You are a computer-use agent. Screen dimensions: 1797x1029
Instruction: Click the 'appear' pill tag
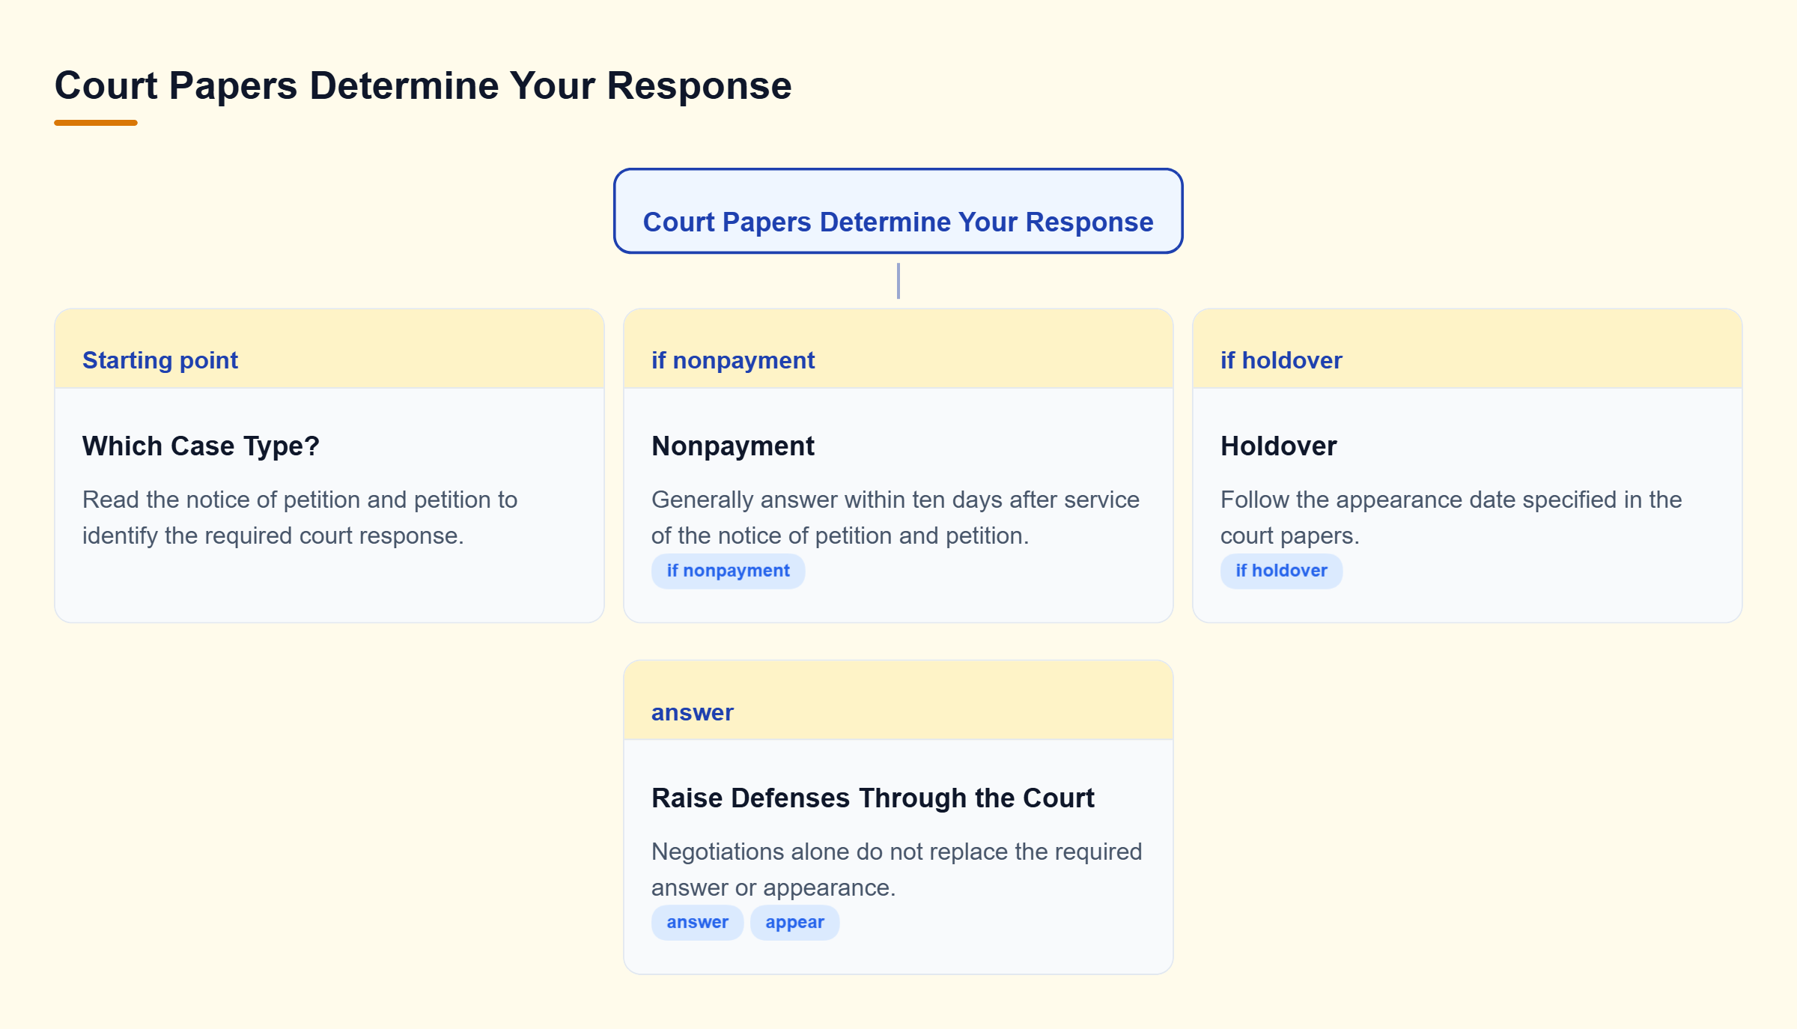click(x=794, y=923)
